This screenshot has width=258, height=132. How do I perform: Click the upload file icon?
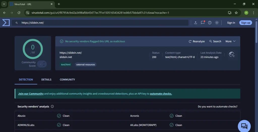196,23
